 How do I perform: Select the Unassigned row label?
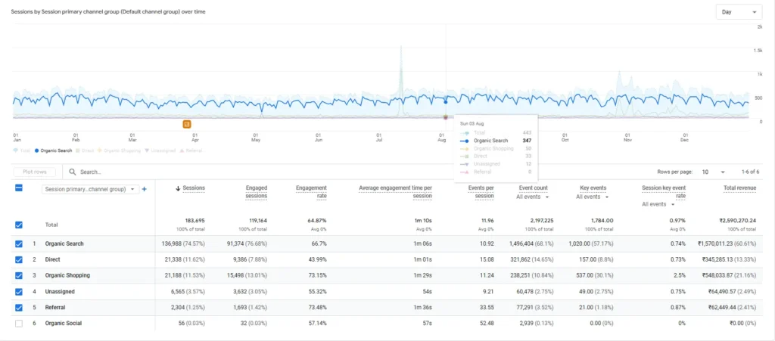[x=60, y=292]
